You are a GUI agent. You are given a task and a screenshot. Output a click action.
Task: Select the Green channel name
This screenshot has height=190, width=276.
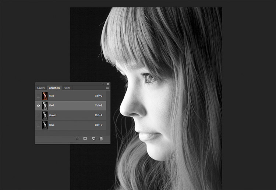coord(53,115)
